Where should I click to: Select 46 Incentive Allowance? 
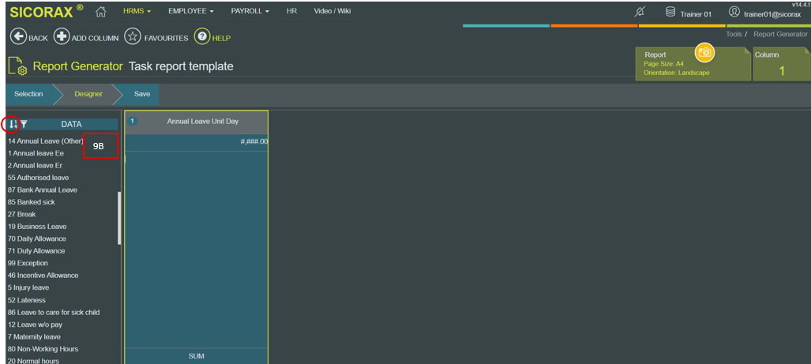(x=43, y=276)
